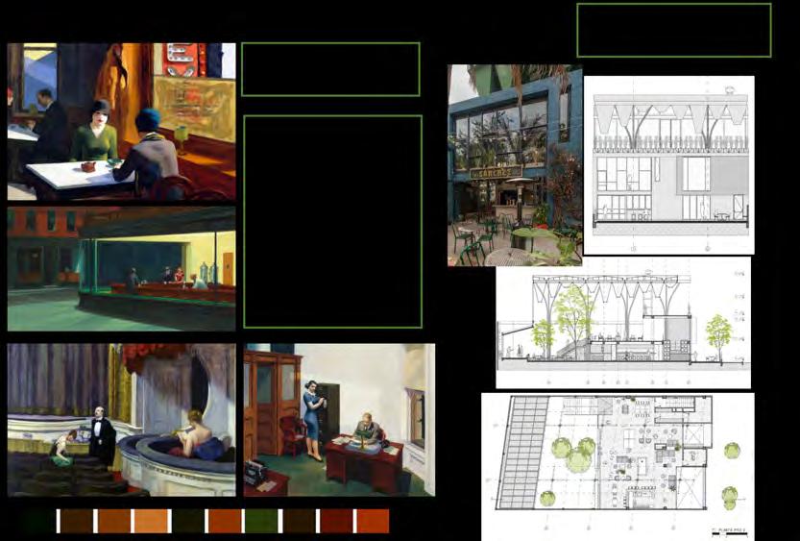Pick the bright orange-red swatch ending the palette row
This screenshot has height=541, width=800.
(x=373, y=521)
